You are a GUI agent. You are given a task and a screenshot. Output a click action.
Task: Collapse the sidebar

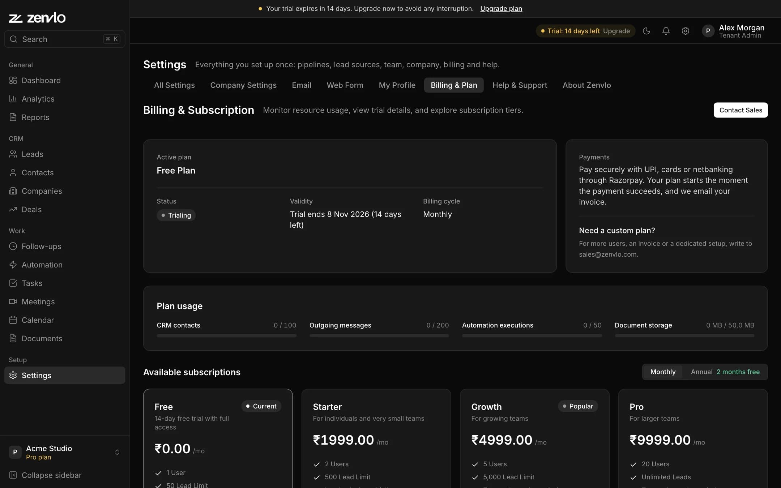coord(65,475)
